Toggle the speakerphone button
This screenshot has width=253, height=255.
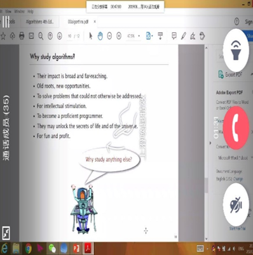236,50
